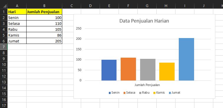Select the chart title Data Penjualan Harian
The height and width of the screenshot is (108, 223).
(144, 21)
